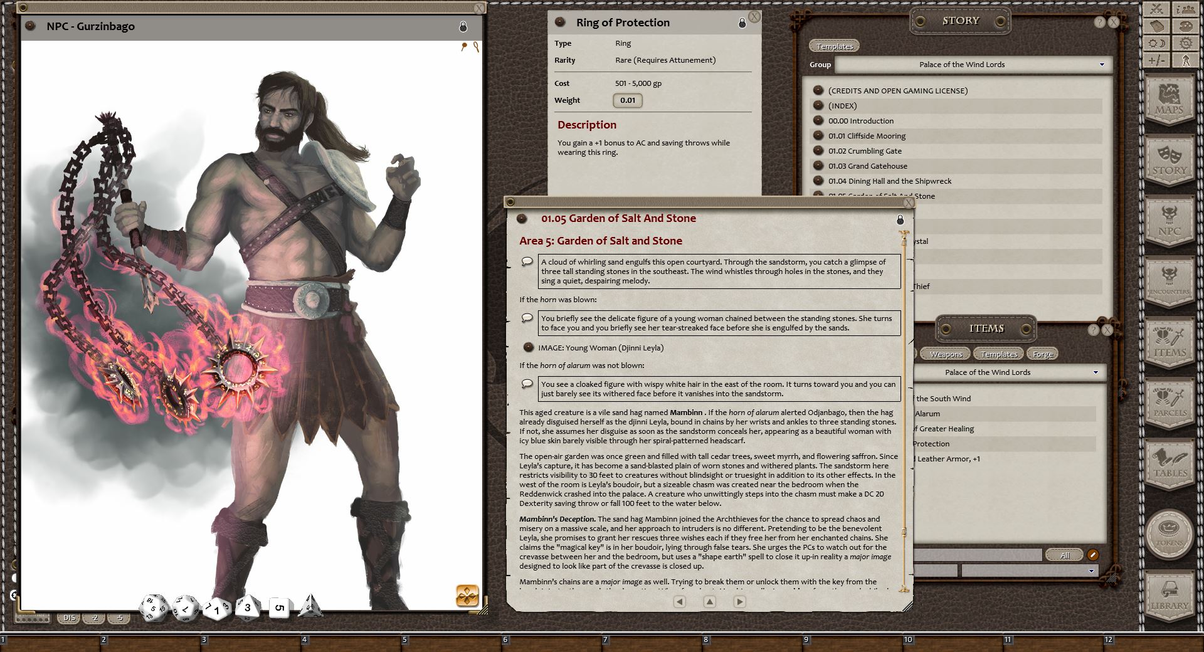Open the colors palette icon
The width and height of the screenshot is (1204, 652).
click(x=1185, y=26)
